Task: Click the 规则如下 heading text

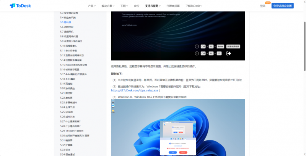Action: 117,74
